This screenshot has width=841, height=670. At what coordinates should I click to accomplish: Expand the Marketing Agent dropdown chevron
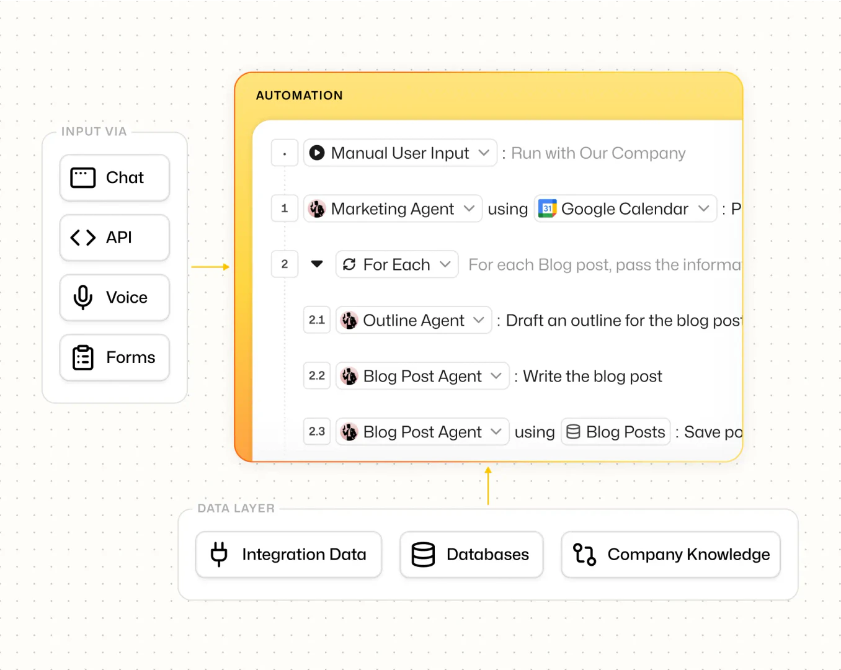pyautogui.click(x=469, y=208)
